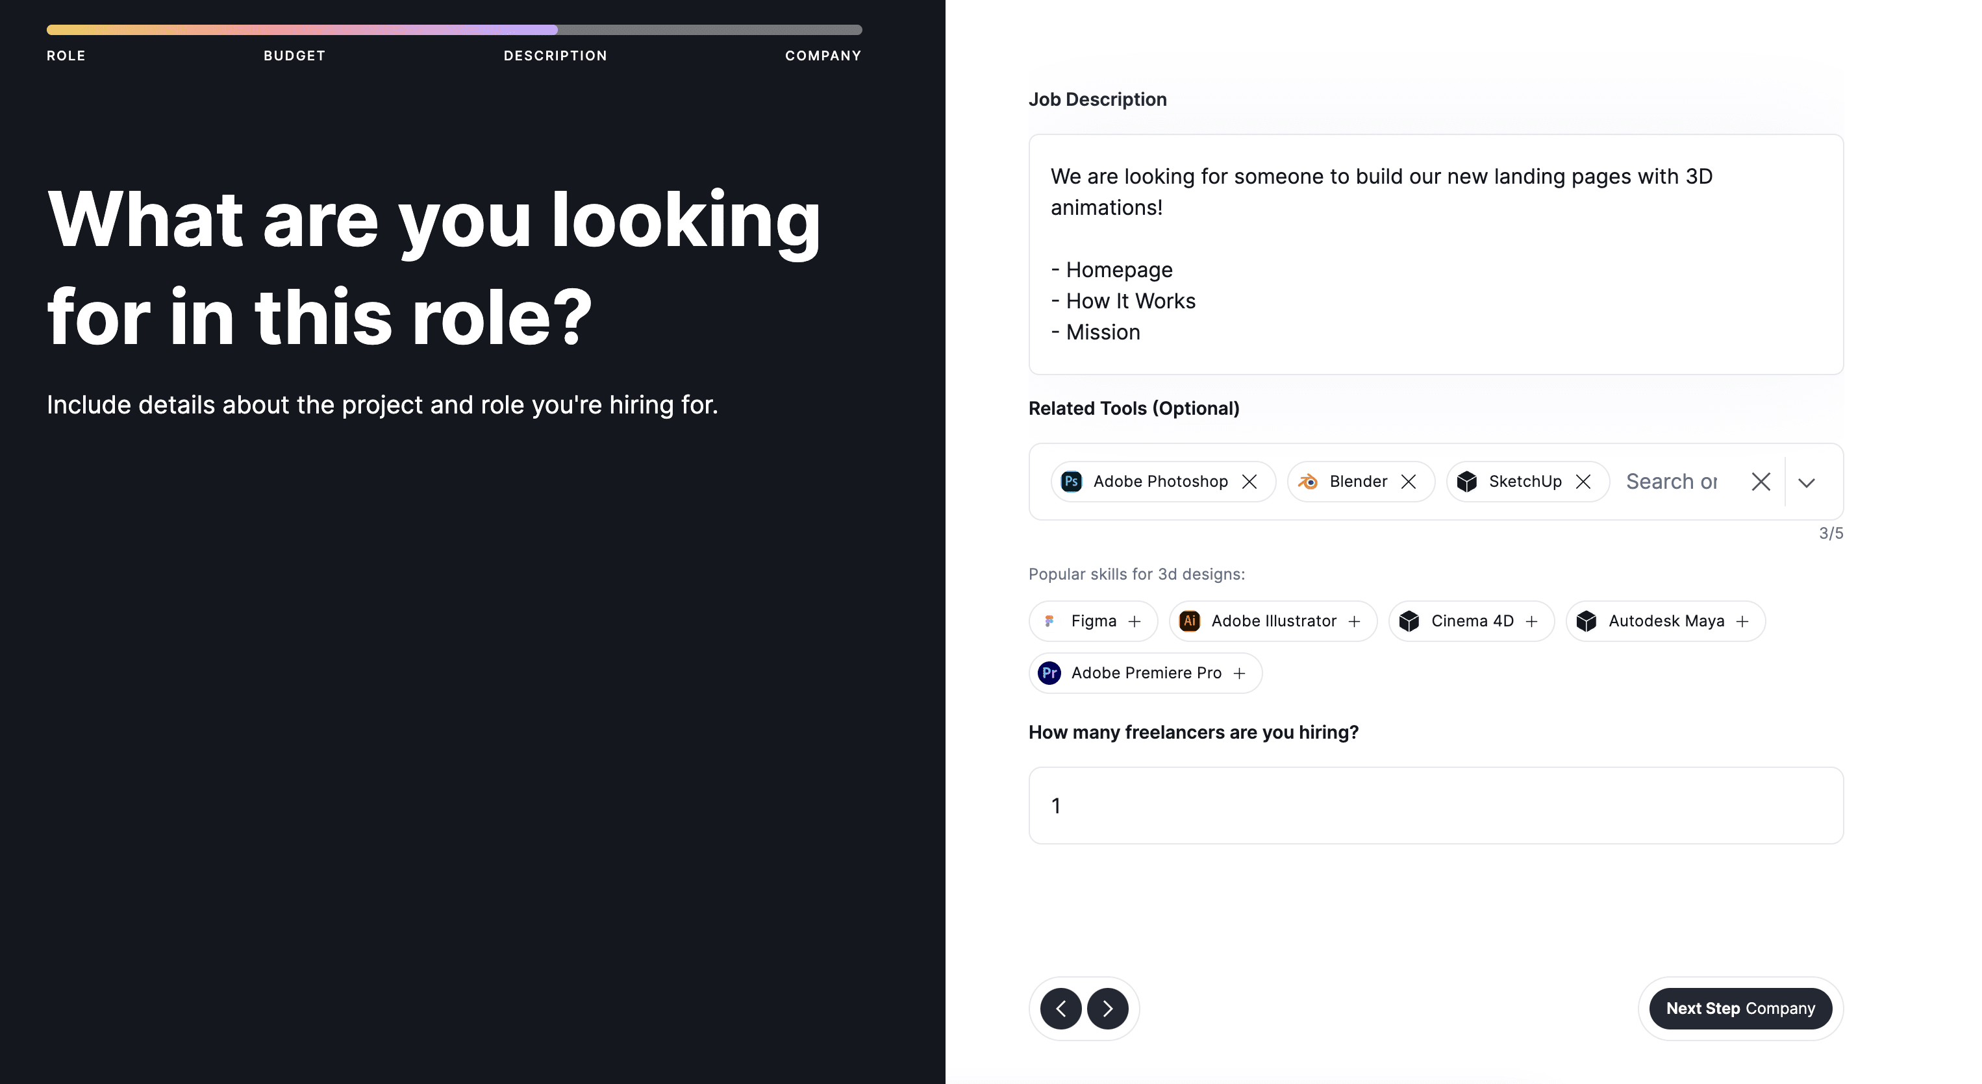This screenshot has height=1084, width=1982.
Task: Expand the related tools dropdown chevron
Action: pyautogui.click(x=1807, y=483)
